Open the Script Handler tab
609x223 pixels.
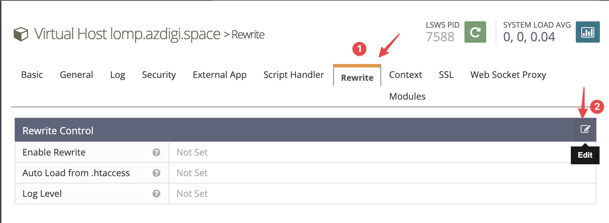coord(294,75)
